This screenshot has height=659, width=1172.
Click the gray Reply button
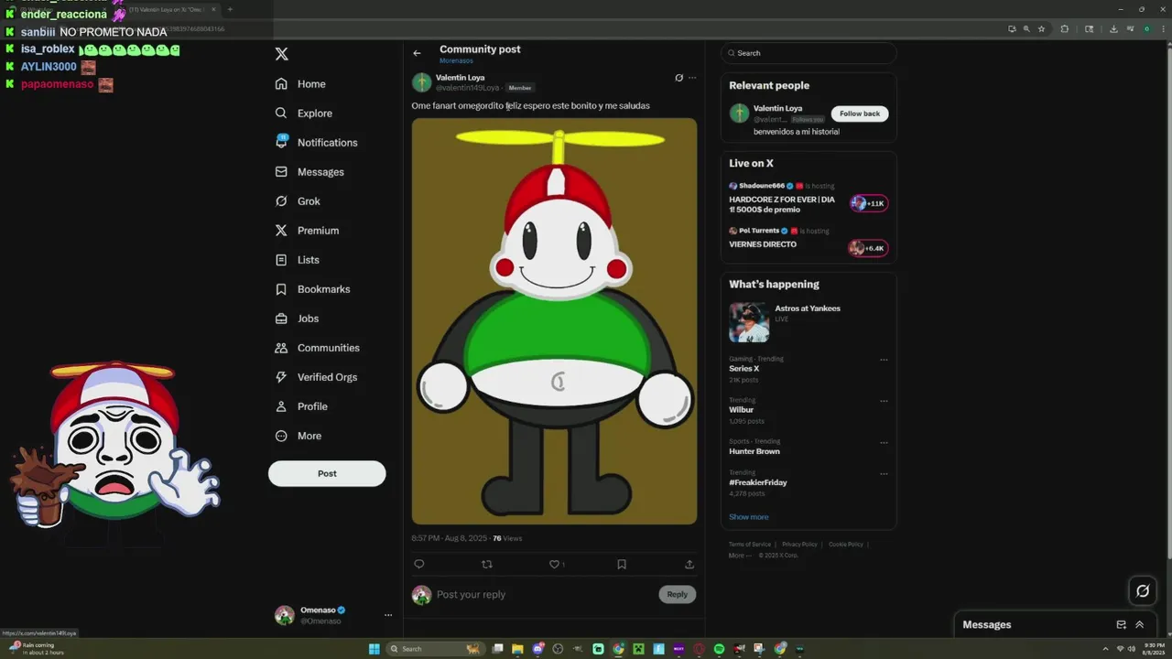pyautogui.click(x=677, y=594)
